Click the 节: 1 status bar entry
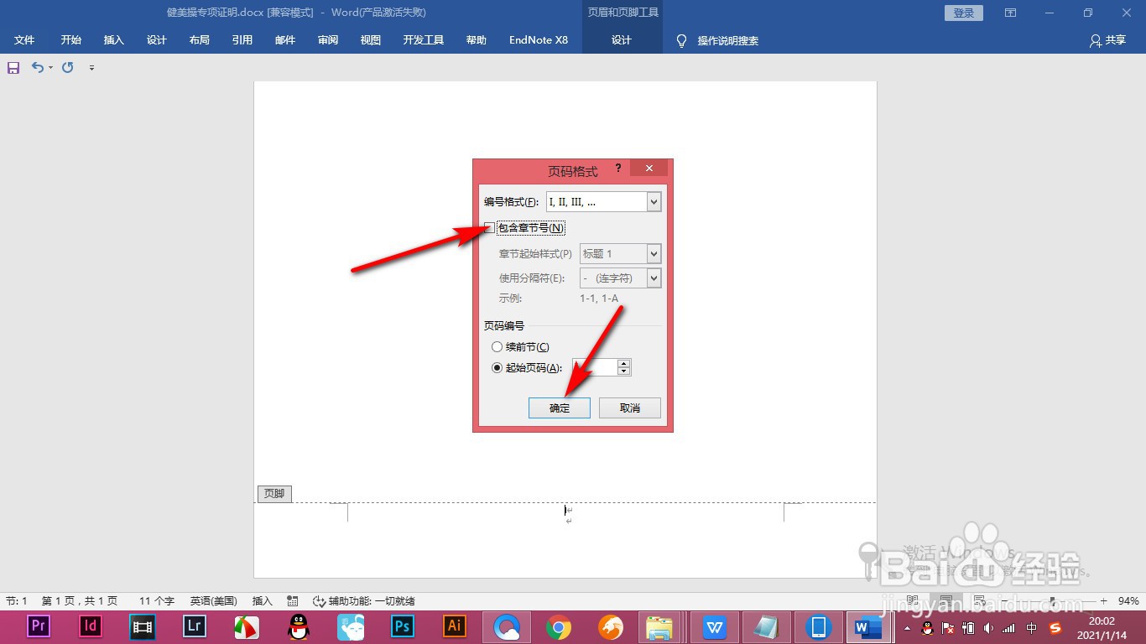Image resolution: width=1146 pixels, height=644 pixels. pyautogui.click(x=17, y=601)
